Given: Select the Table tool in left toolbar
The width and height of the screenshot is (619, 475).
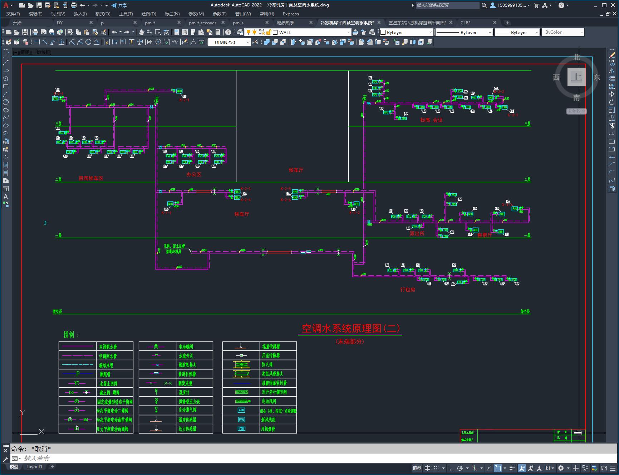Looking at the screenshot, I should coord(6,189).
